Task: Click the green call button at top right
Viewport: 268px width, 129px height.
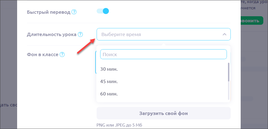Action: [250, 21]
